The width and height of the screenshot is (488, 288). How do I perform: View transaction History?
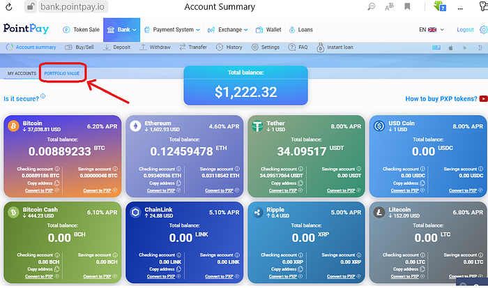tap(229, 47)
